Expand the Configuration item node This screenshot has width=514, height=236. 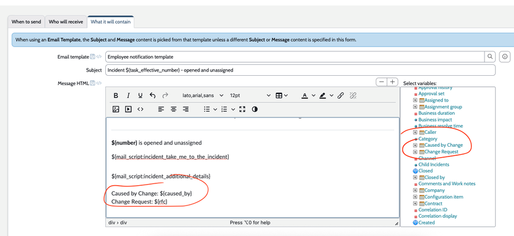click(x=415, y=197)
